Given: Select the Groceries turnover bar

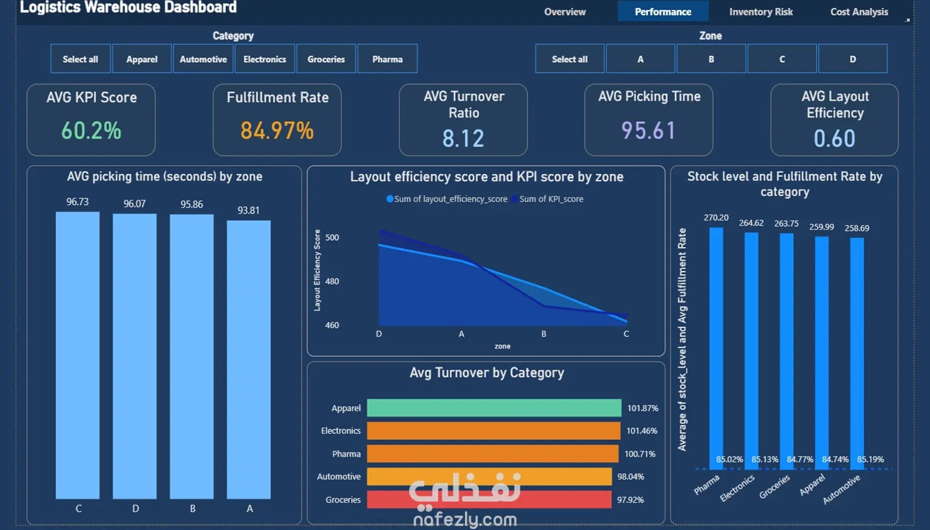Looking at the screenshot, I should [x=489, y=499].
